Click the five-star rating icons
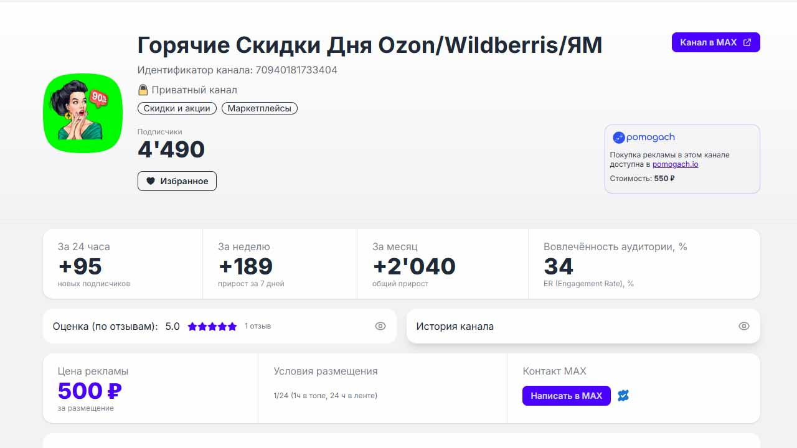Viewport: 797px width, 448px height. point(212,326)
